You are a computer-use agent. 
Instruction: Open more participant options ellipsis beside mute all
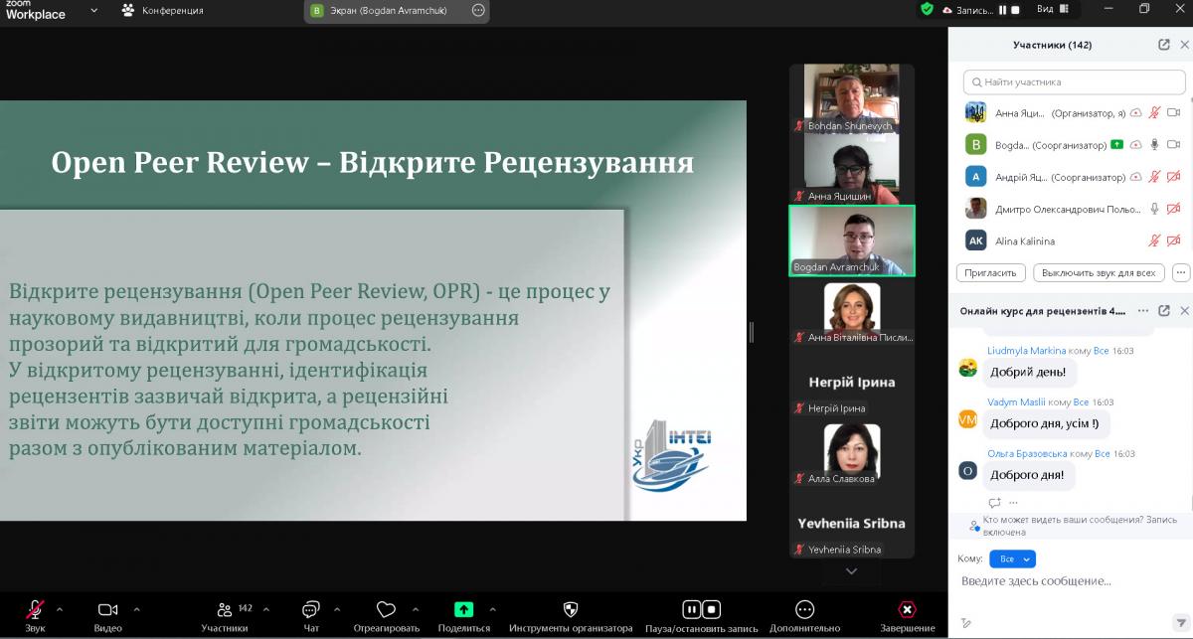click(1181, 272)
